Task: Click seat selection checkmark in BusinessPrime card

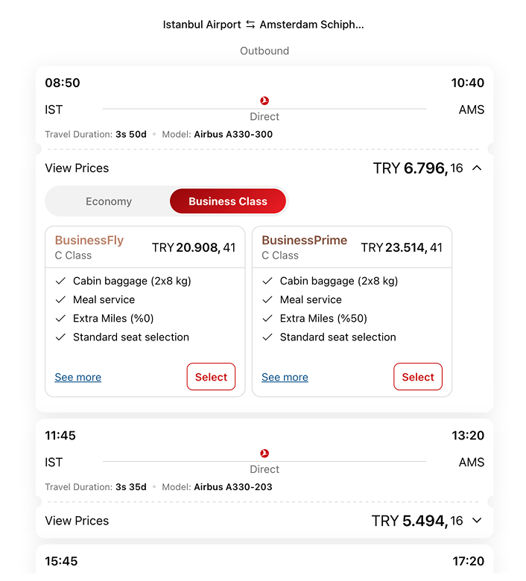Action: pyautogui.click(x=267, y=337)
